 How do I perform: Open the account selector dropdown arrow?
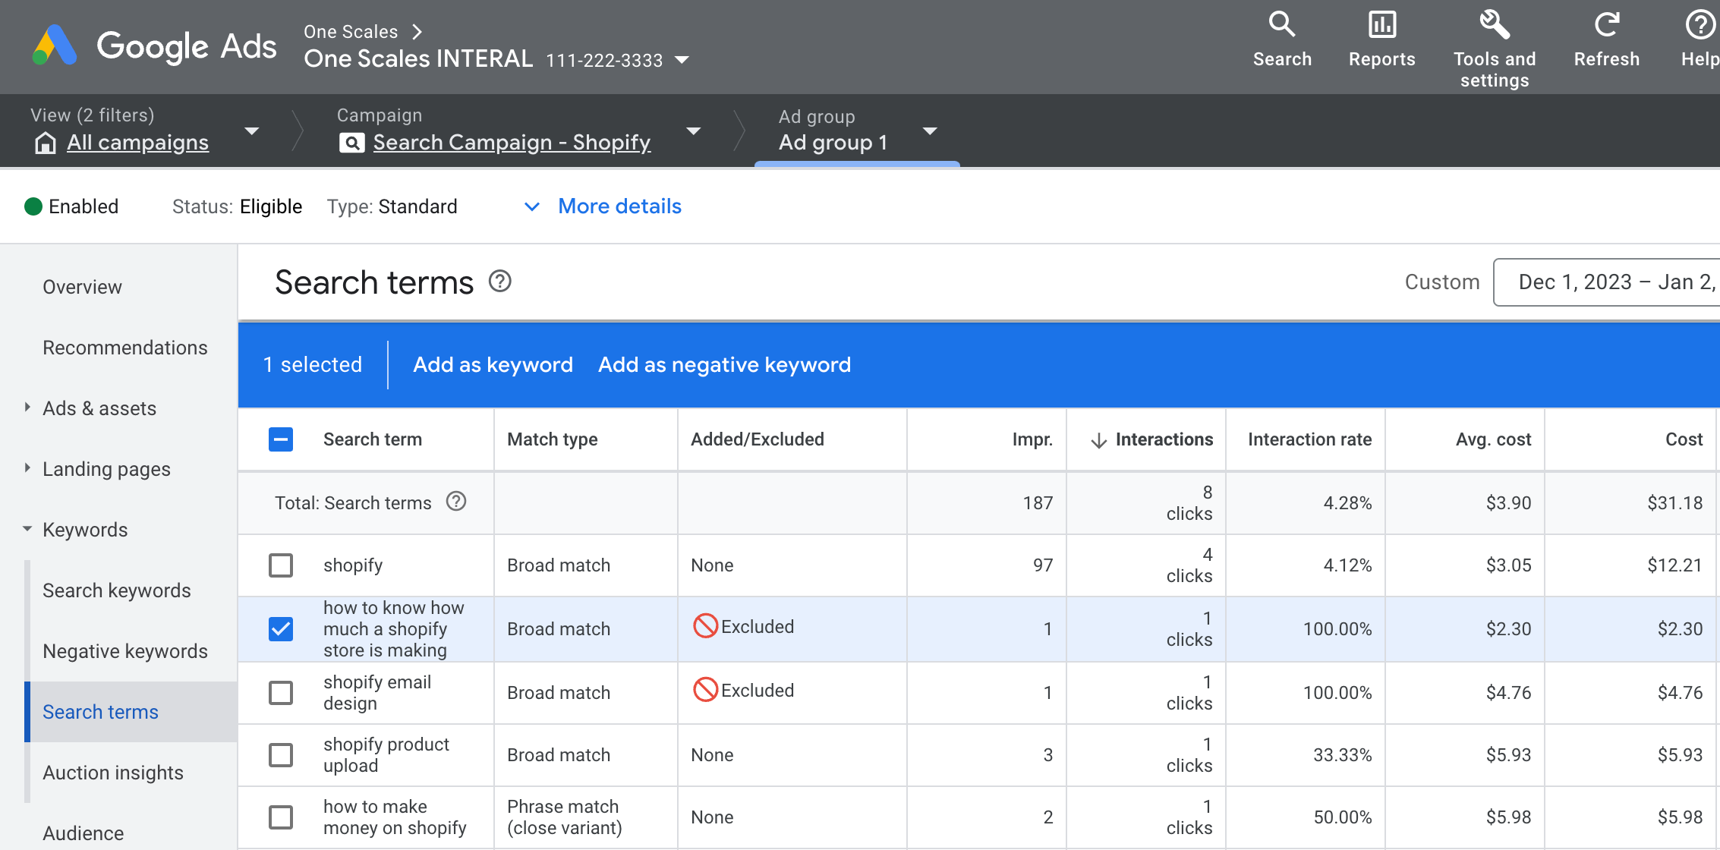click(x=682, y=60)
